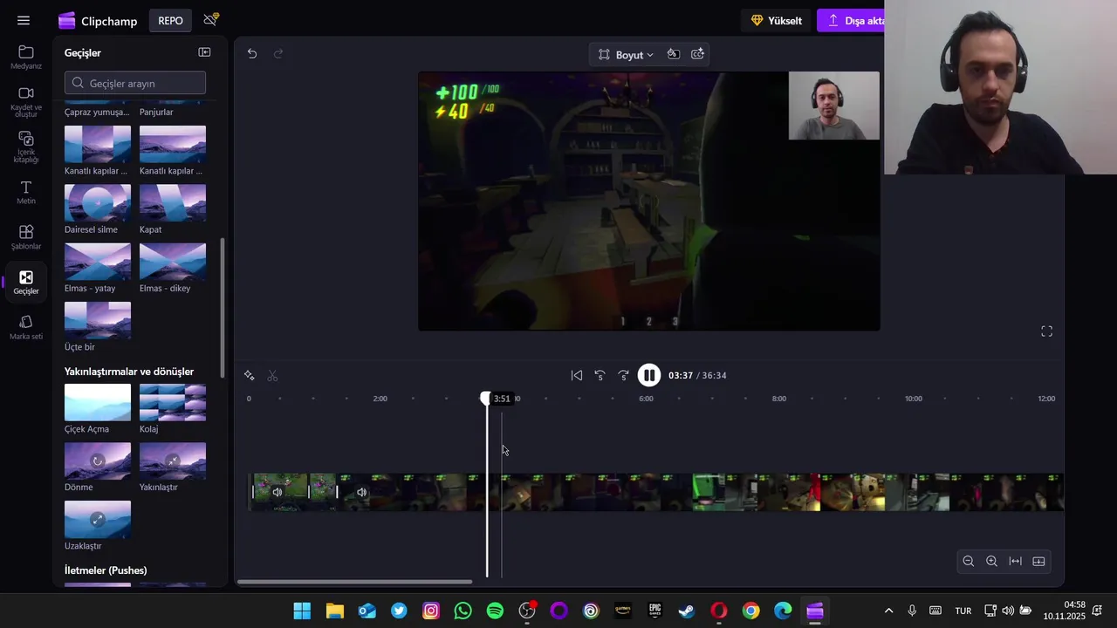
Task: Click the Yükselt upgrade button
Action: click(776, 20)
